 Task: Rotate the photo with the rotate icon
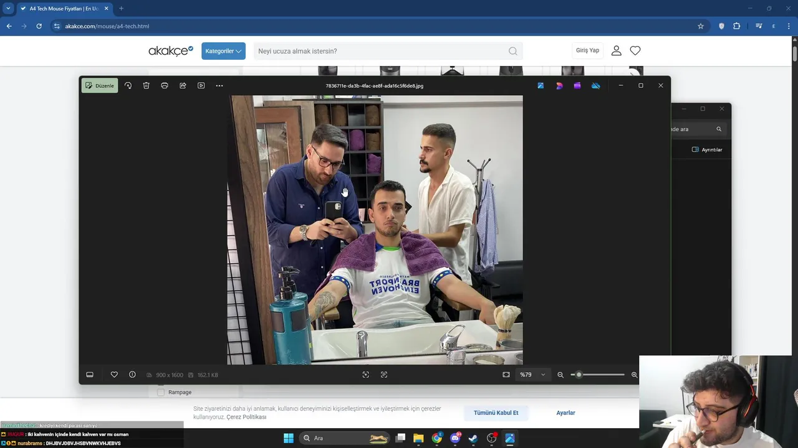tap(128, 85)
